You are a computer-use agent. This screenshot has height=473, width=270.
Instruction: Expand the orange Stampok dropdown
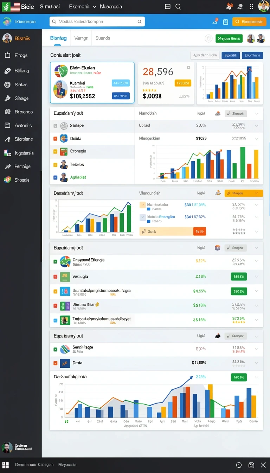coord(244,193)
